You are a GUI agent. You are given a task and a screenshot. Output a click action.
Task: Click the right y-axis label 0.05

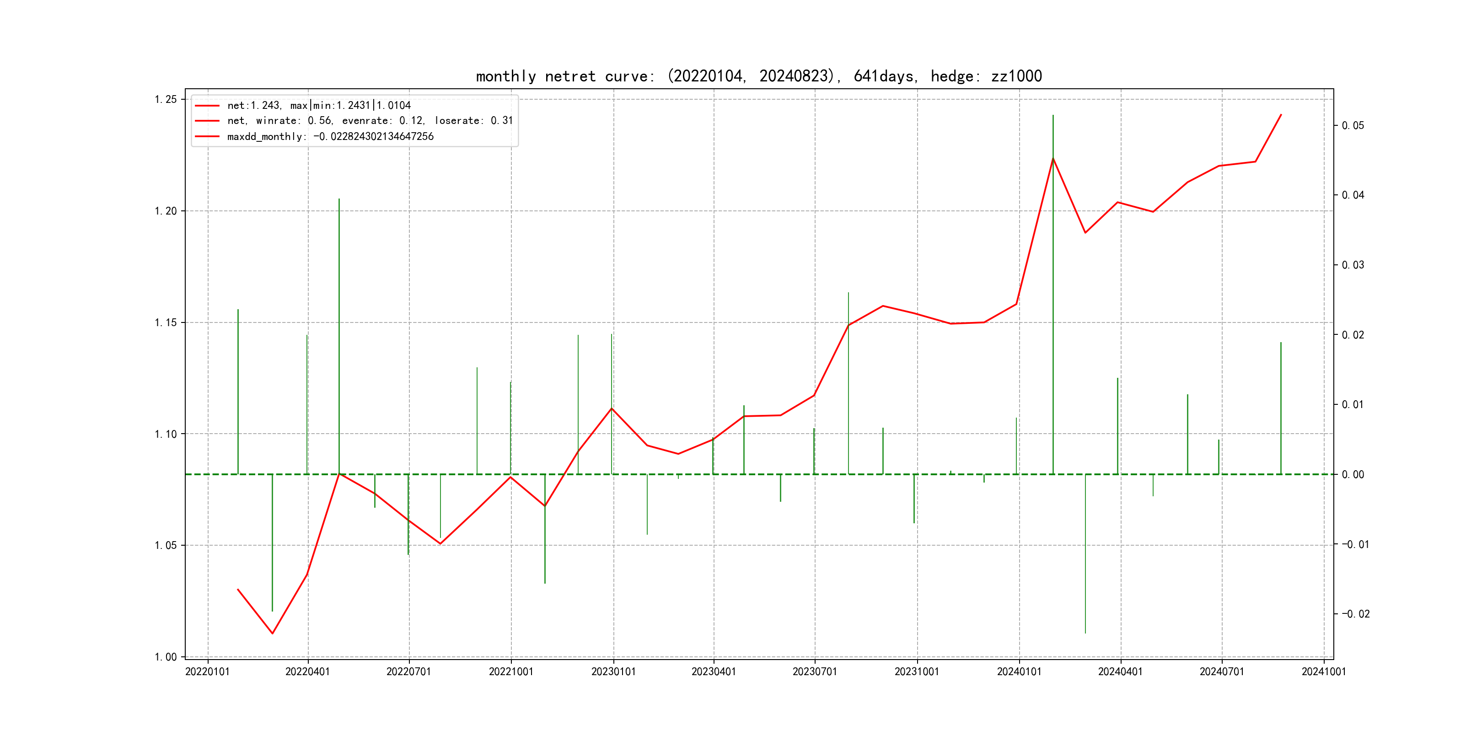pos(1353,125)
